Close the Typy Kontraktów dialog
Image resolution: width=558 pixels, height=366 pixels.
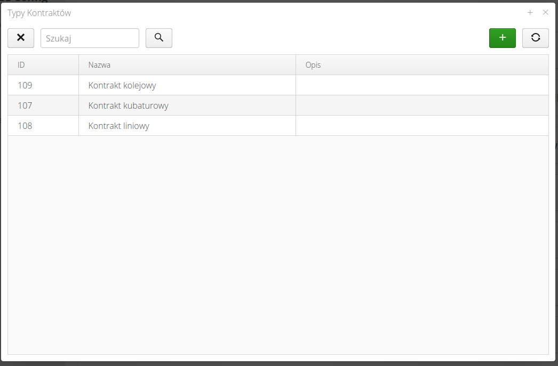click(545, 12)
